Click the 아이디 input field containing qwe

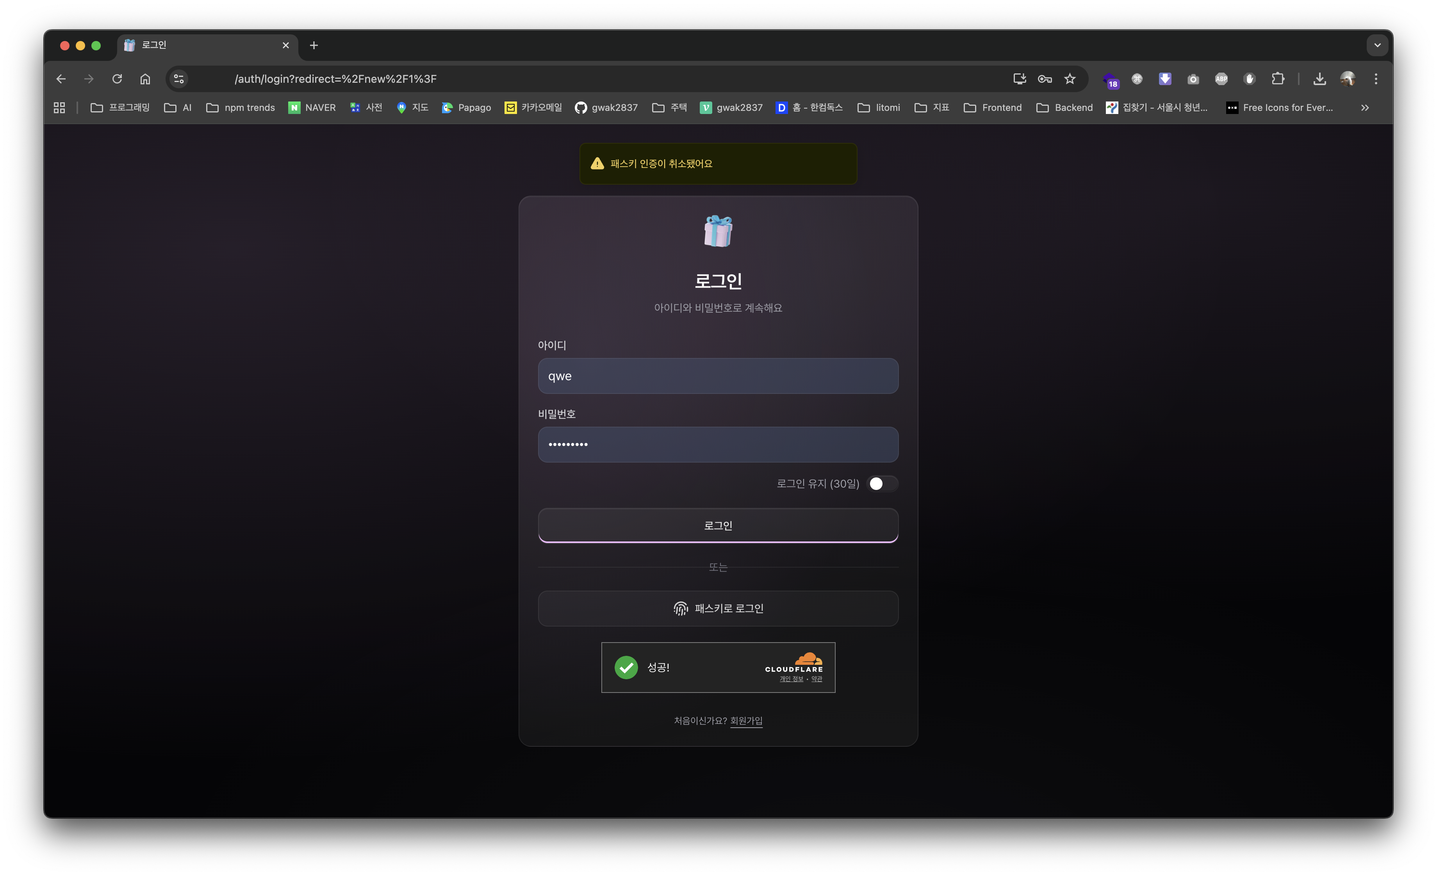click(x=718, y=376)
